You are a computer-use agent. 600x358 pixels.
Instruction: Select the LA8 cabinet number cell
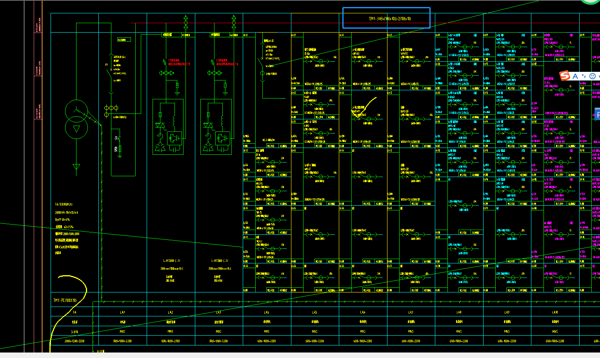459,312
